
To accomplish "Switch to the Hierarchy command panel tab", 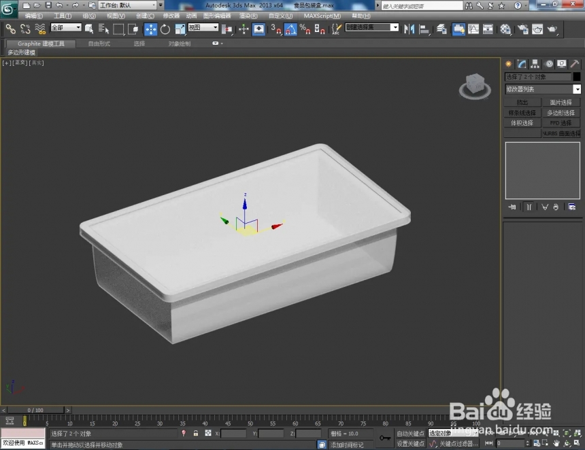I will coord(535,64).
